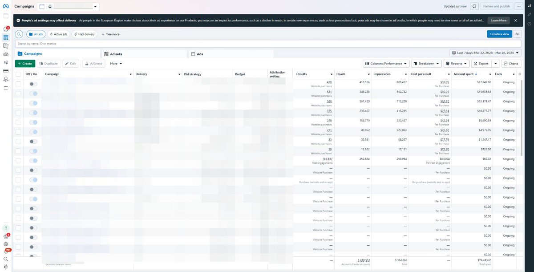Click the Create a view button
This screenshot has height=272, width=534.
coord(499,34)
